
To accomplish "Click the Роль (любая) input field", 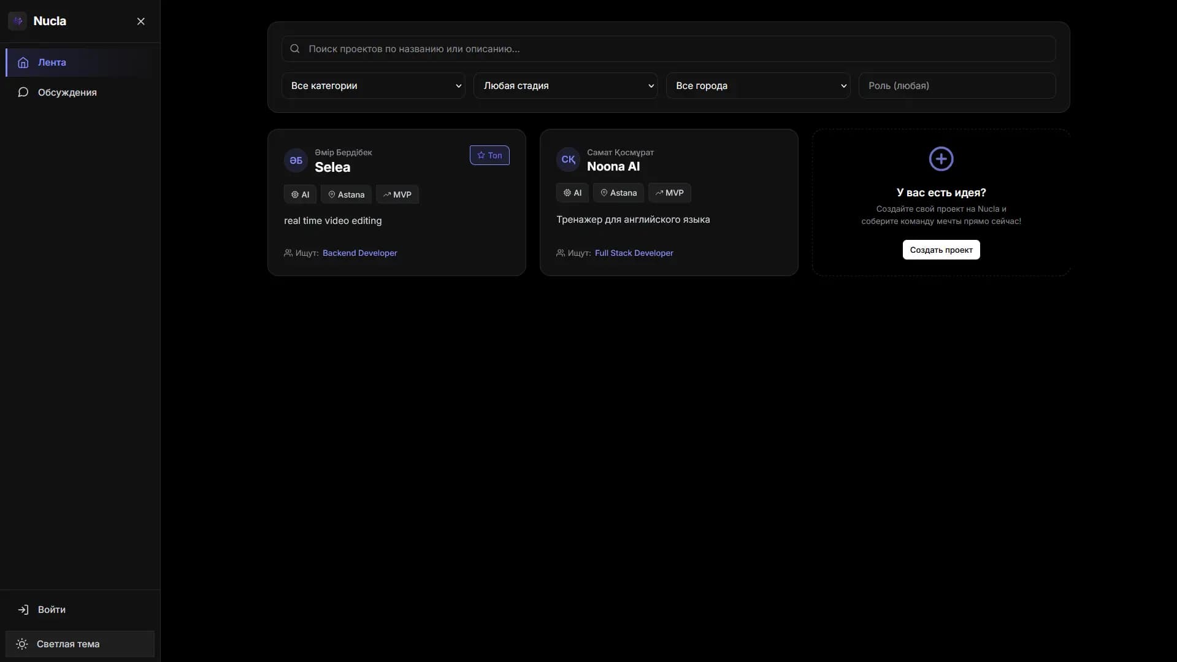I will [957, 86].
